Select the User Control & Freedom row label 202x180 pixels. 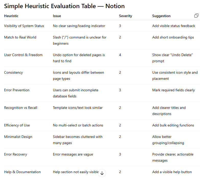(x=23, y=55)
